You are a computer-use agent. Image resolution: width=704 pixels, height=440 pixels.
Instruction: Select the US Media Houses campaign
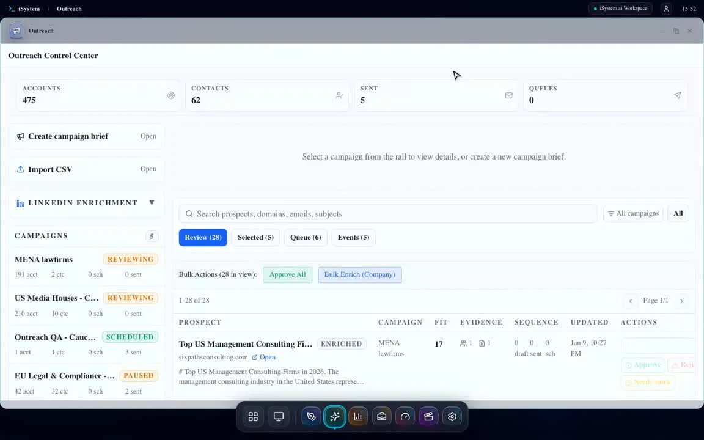86,306
